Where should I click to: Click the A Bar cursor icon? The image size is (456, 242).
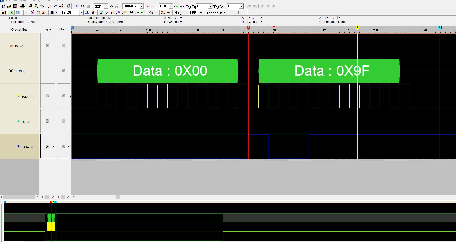point(106,12)
